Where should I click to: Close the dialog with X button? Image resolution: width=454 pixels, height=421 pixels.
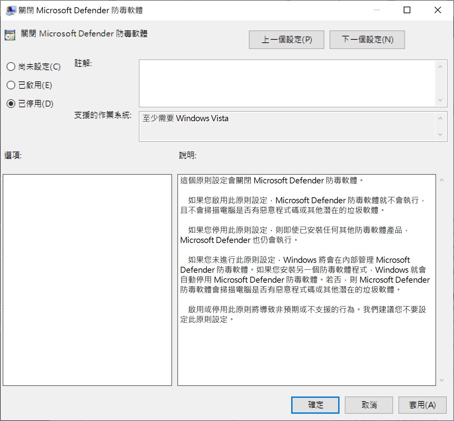[437, 10]
